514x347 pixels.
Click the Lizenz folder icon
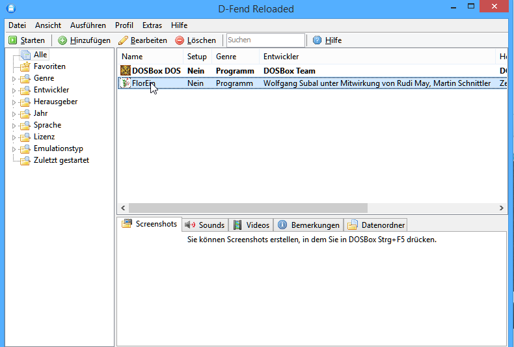point(25,137)
